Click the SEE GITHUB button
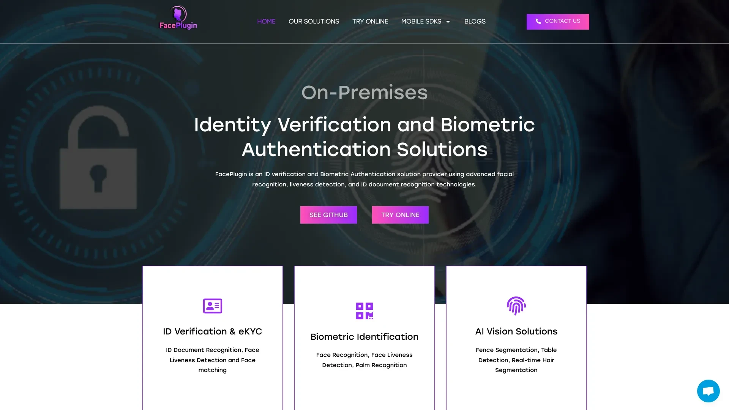The width and height of the screenshot is (729, 410). (328, 215)
